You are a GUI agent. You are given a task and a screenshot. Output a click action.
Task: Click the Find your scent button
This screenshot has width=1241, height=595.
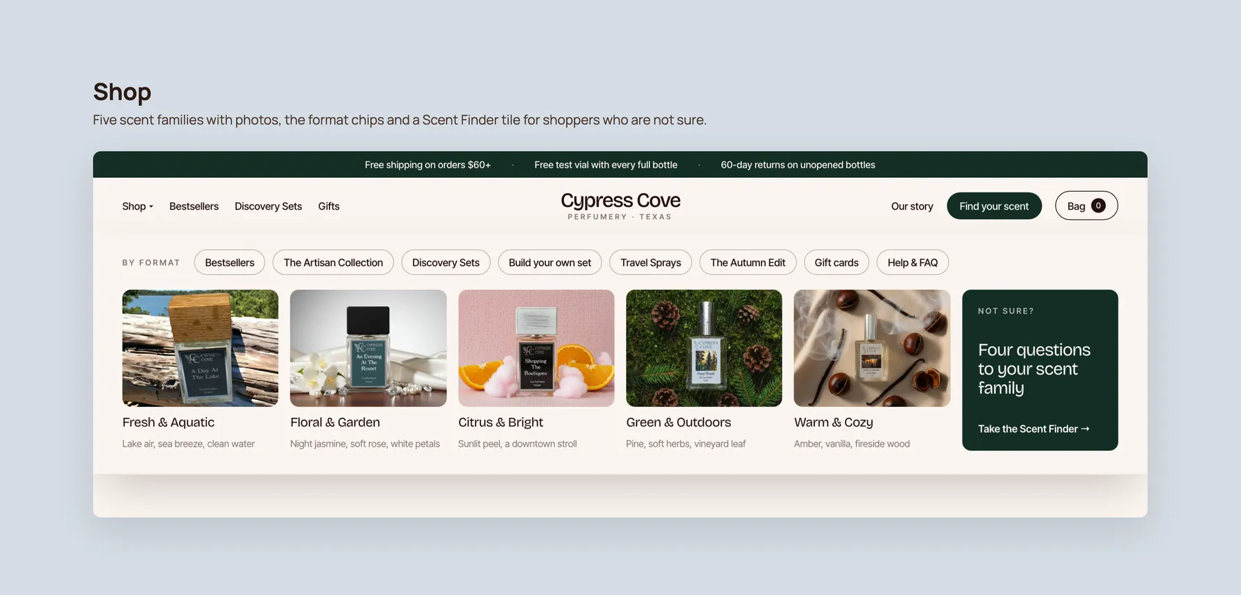tap(993, 206)
